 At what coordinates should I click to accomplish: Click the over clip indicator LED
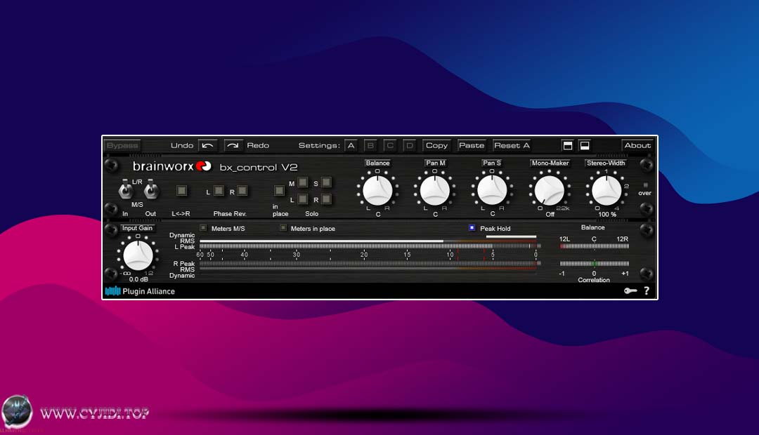[645, 185]
